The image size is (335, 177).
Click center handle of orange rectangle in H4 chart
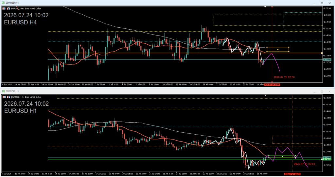(x=278, y=50)
